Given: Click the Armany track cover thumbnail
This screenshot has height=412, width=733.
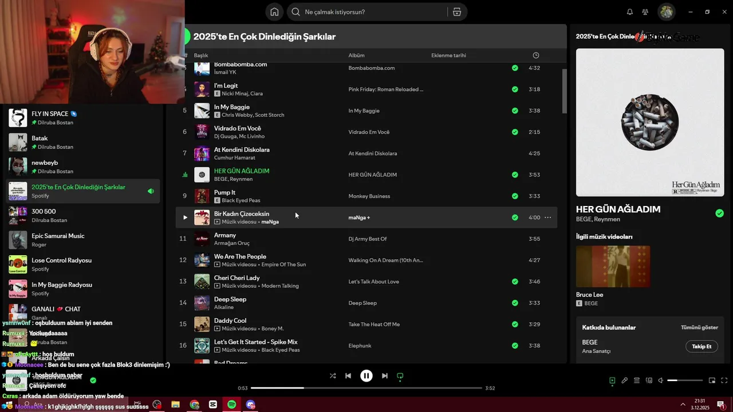Looking at the screenshot, I should (x=202, y=239).
